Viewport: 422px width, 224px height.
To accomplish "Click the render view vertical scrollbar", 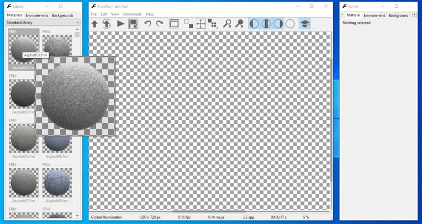I will 331,120.
